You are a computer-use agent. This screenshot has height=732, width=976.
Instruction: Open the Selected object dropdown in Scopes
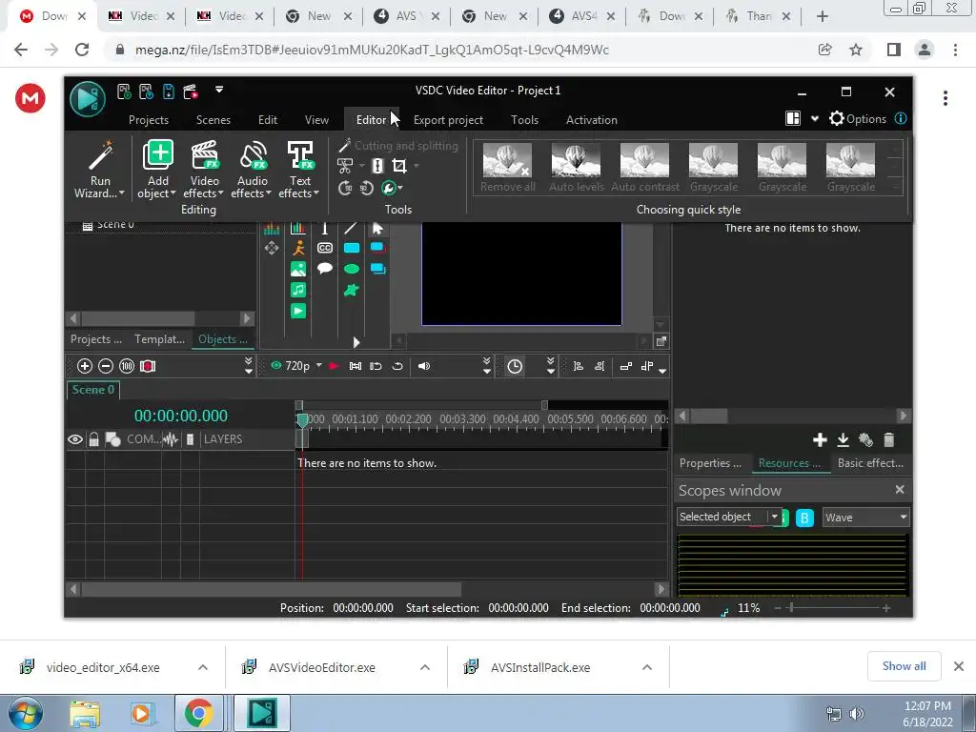coord(774,517)
